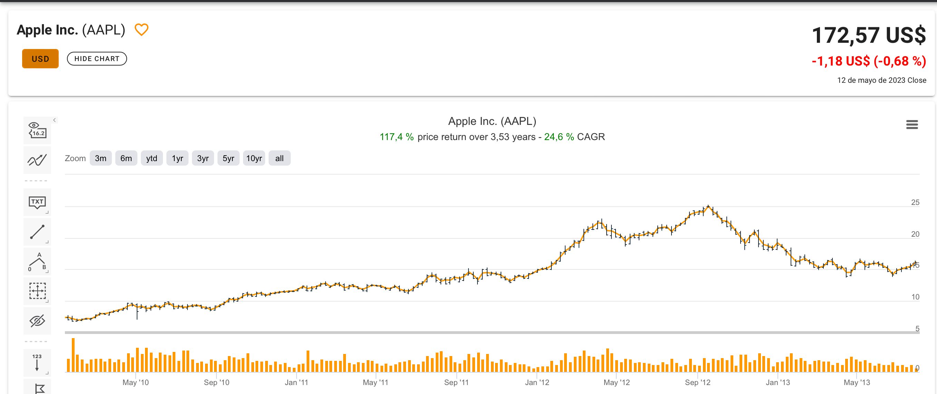Viewport: 937px width, 394px height.
Task: Click the 12 de mayo de 2023 Close date
Action: 881,80
